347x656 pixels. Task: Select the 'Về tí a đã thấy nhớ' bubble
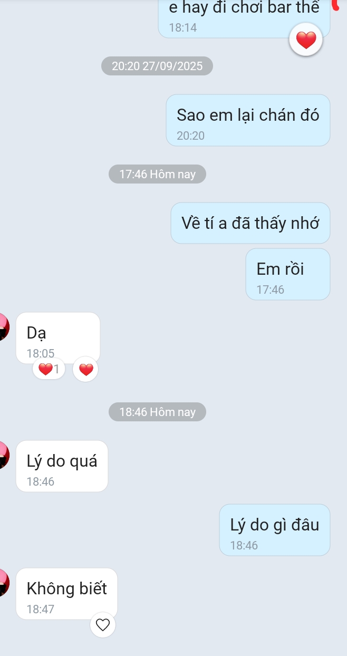[250, 223]
